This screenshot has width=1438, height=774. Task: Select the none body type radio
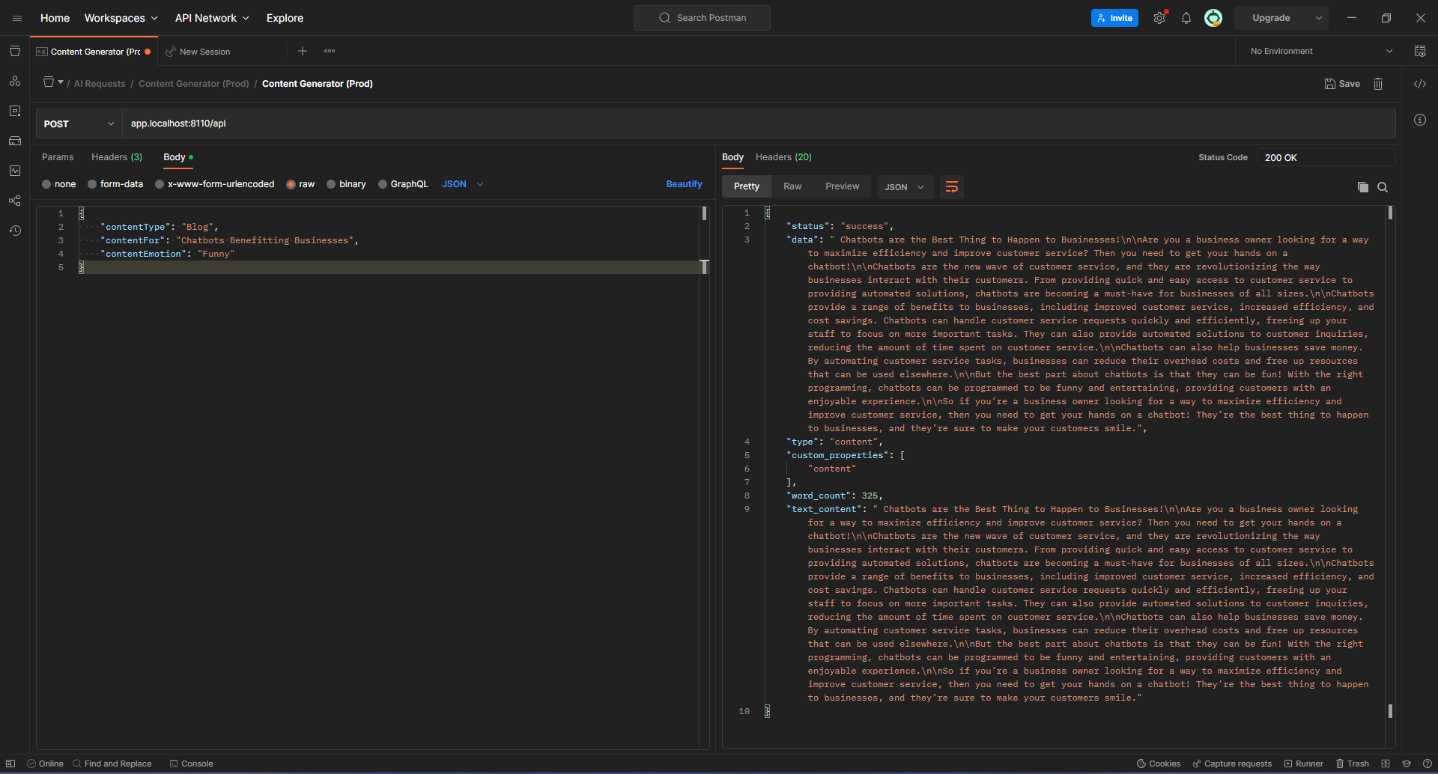click(x=46, y=184)
